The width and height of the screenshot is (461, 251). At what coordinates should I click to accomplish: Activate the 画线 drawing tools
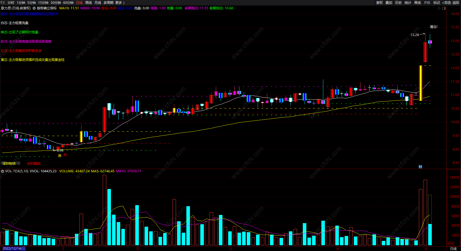click(418, 2)
